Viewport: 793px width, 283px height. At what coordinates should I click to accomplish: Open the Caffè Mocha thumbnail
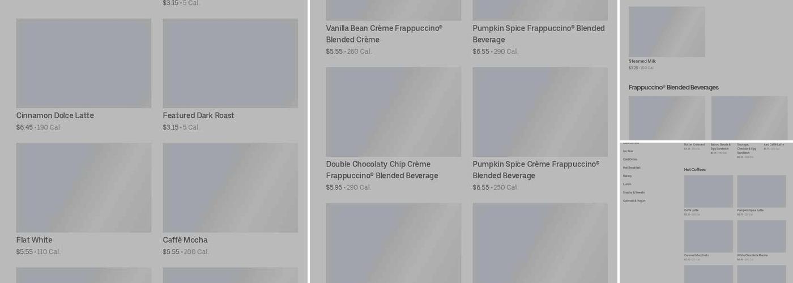pyautogui.click(x=230, y=187)
